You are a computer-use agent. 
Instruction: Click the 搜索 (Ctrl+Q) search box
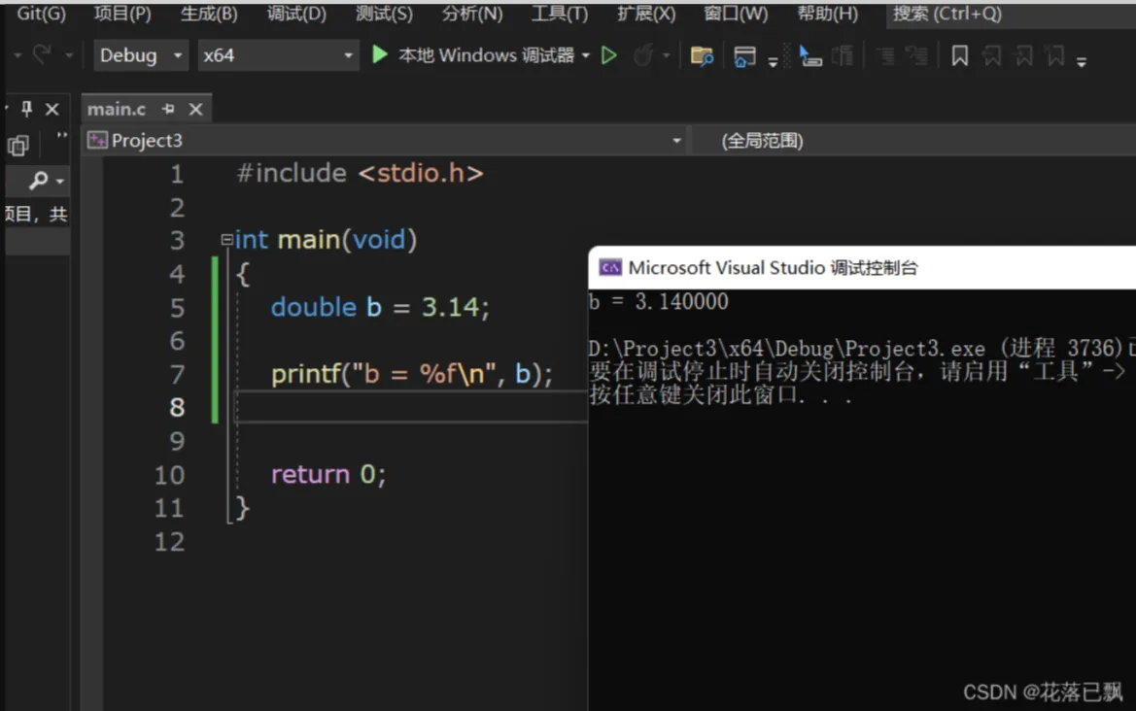(1011, 14)
